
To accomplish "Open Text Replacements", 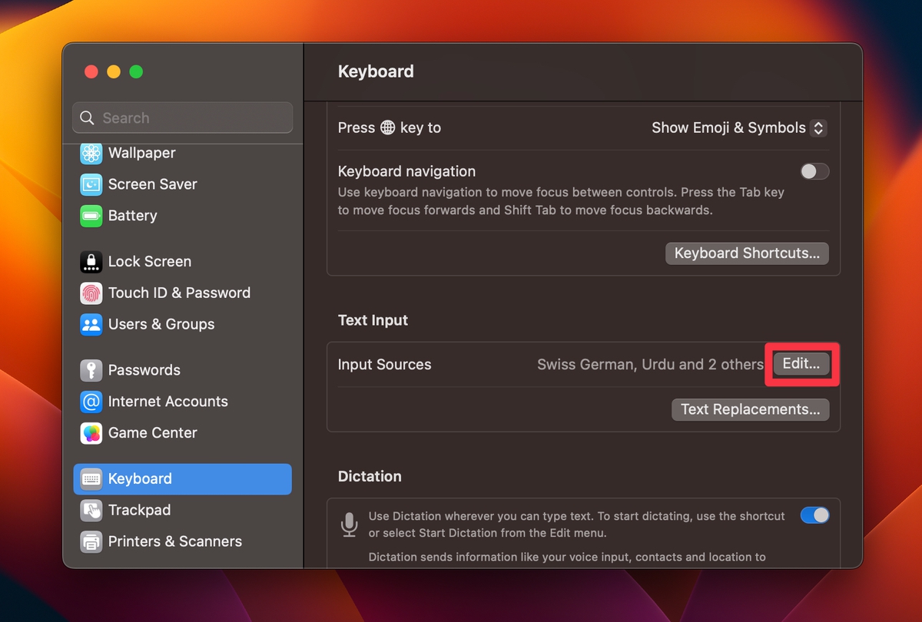I will pyautogui.click(x=750, y=409).
